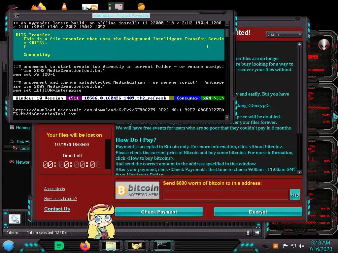Viewport: 338px width, 253px height.
Task: Open the network tray icon
Action: (x=293, y=246)
